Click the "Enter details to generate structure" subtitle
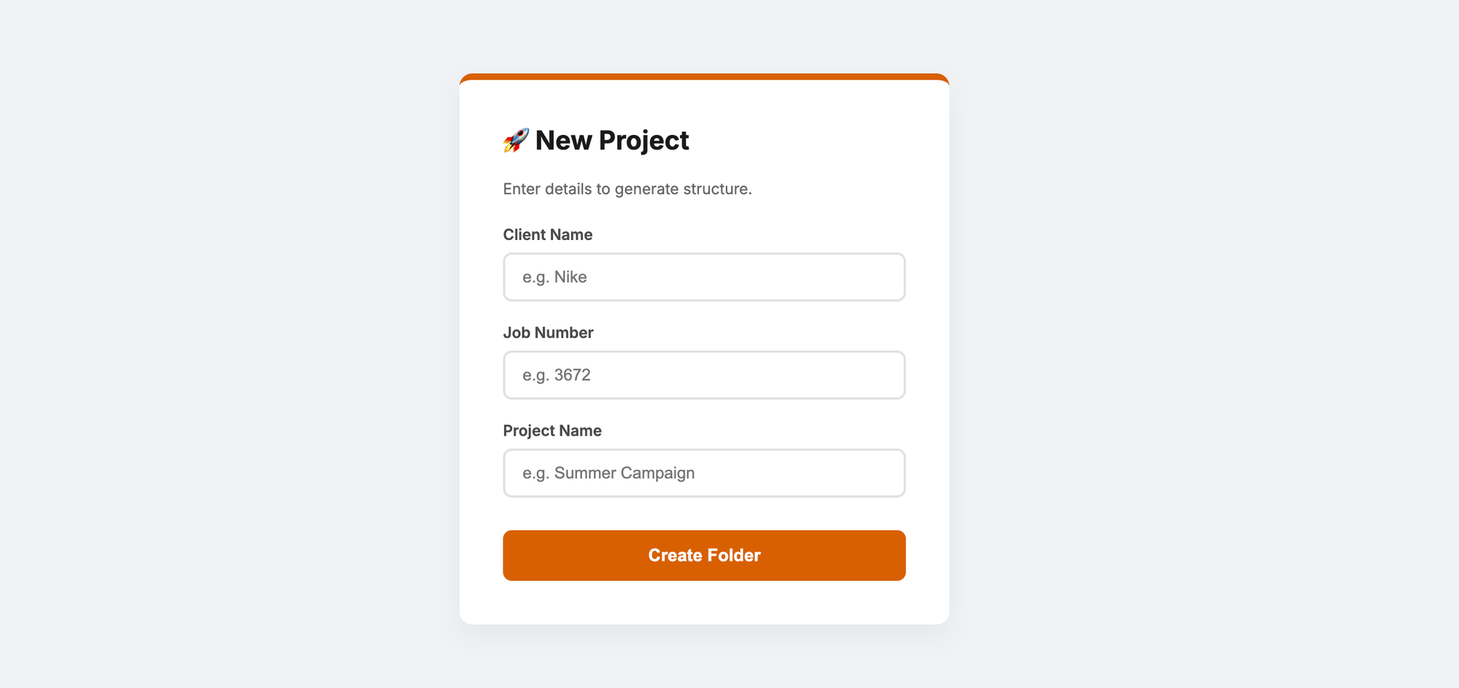Viewport: 1459px width, 688px height. tap(627, 189)
